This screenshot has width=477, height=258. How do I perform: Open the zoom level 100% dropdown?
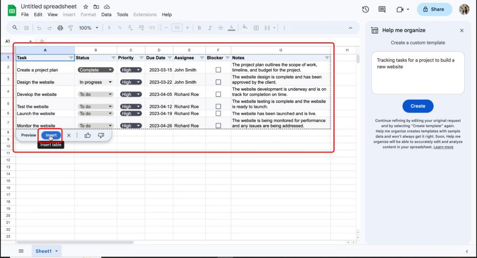coord(89,28)
